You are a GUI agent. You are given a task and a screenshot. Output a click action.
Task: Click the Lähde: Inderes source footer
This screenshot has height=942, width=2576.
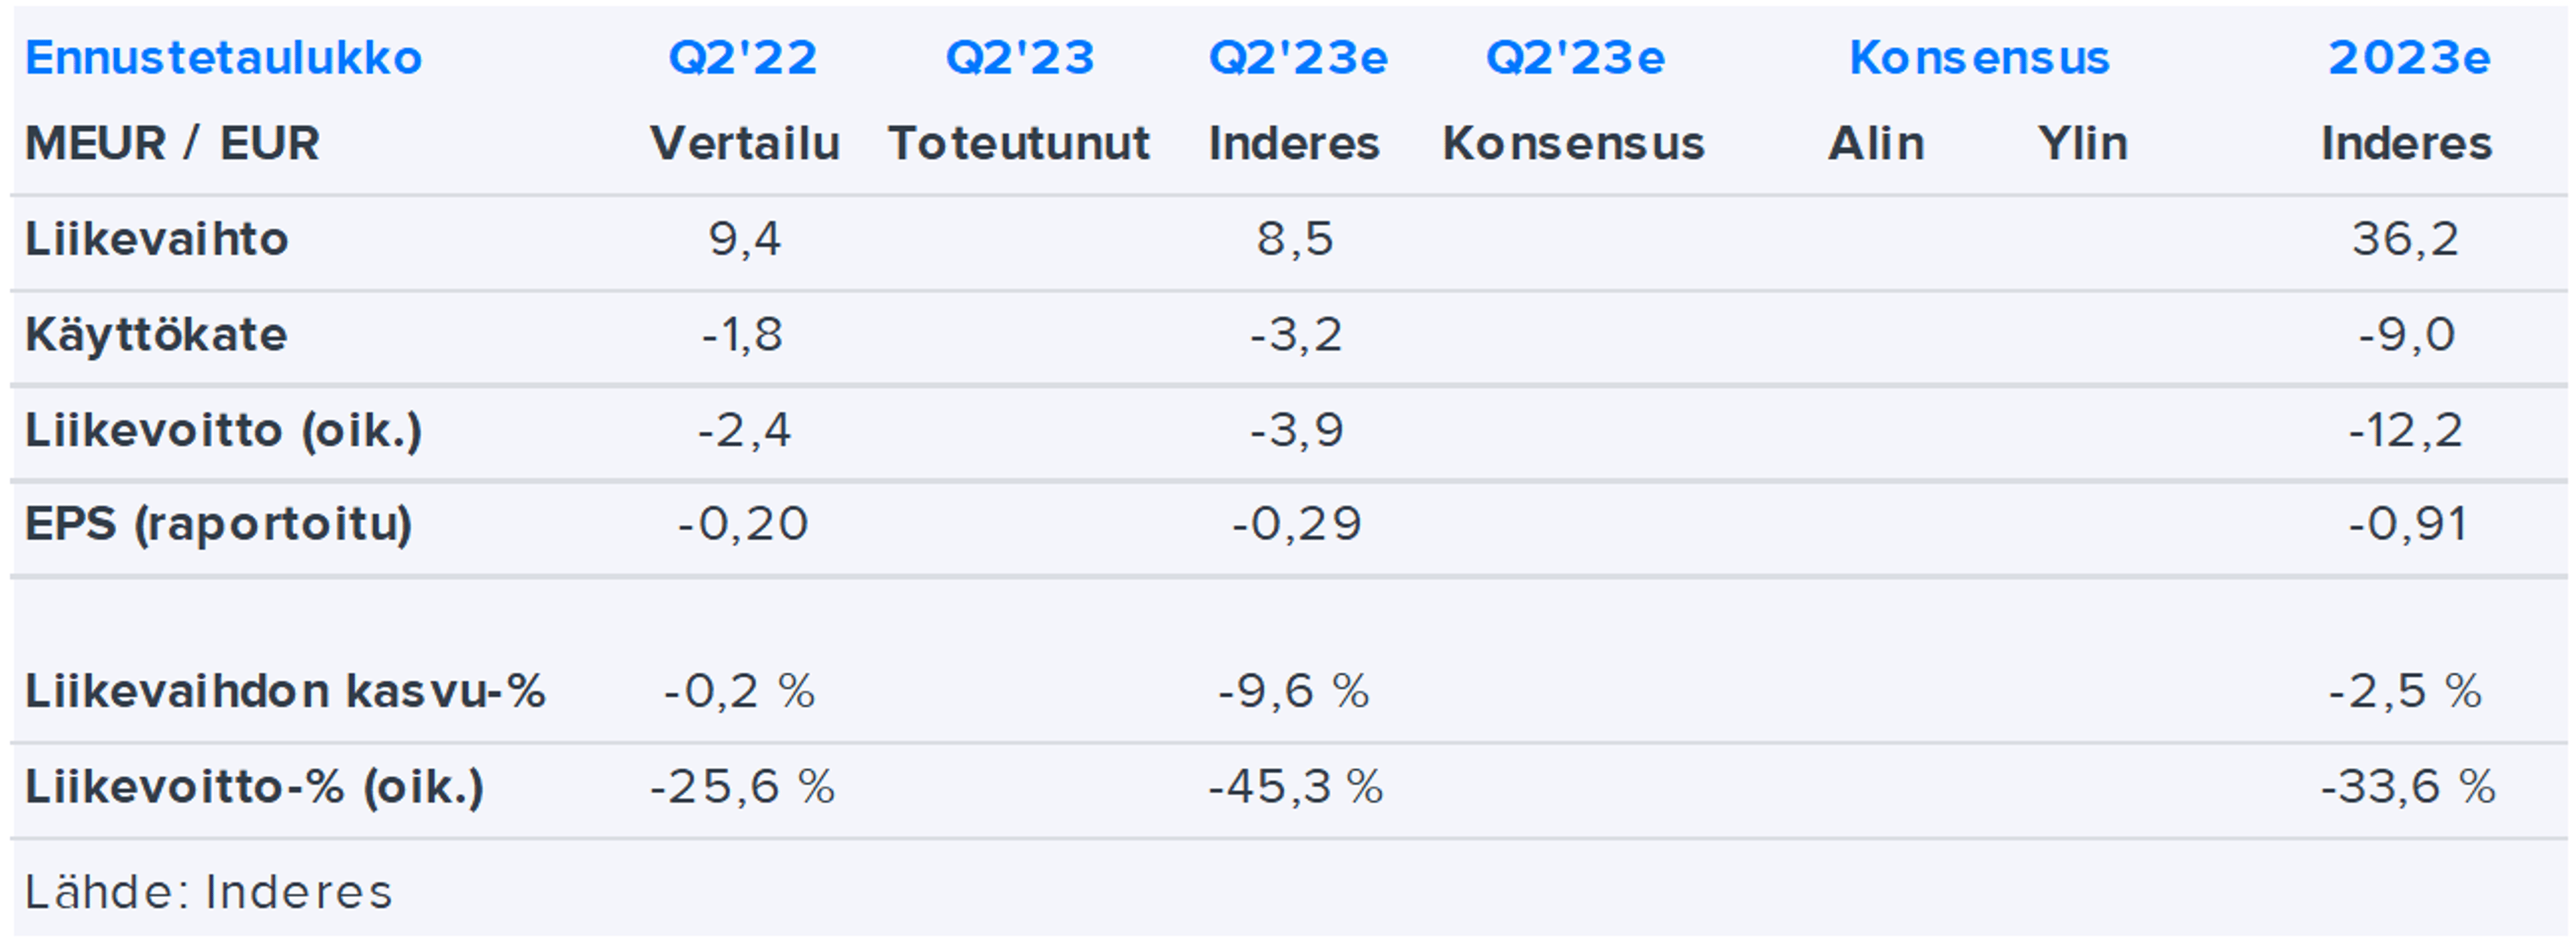[x=208, y=892]
